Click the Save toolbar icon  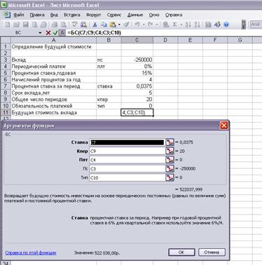pyautogui.click(x=25, y=25)
